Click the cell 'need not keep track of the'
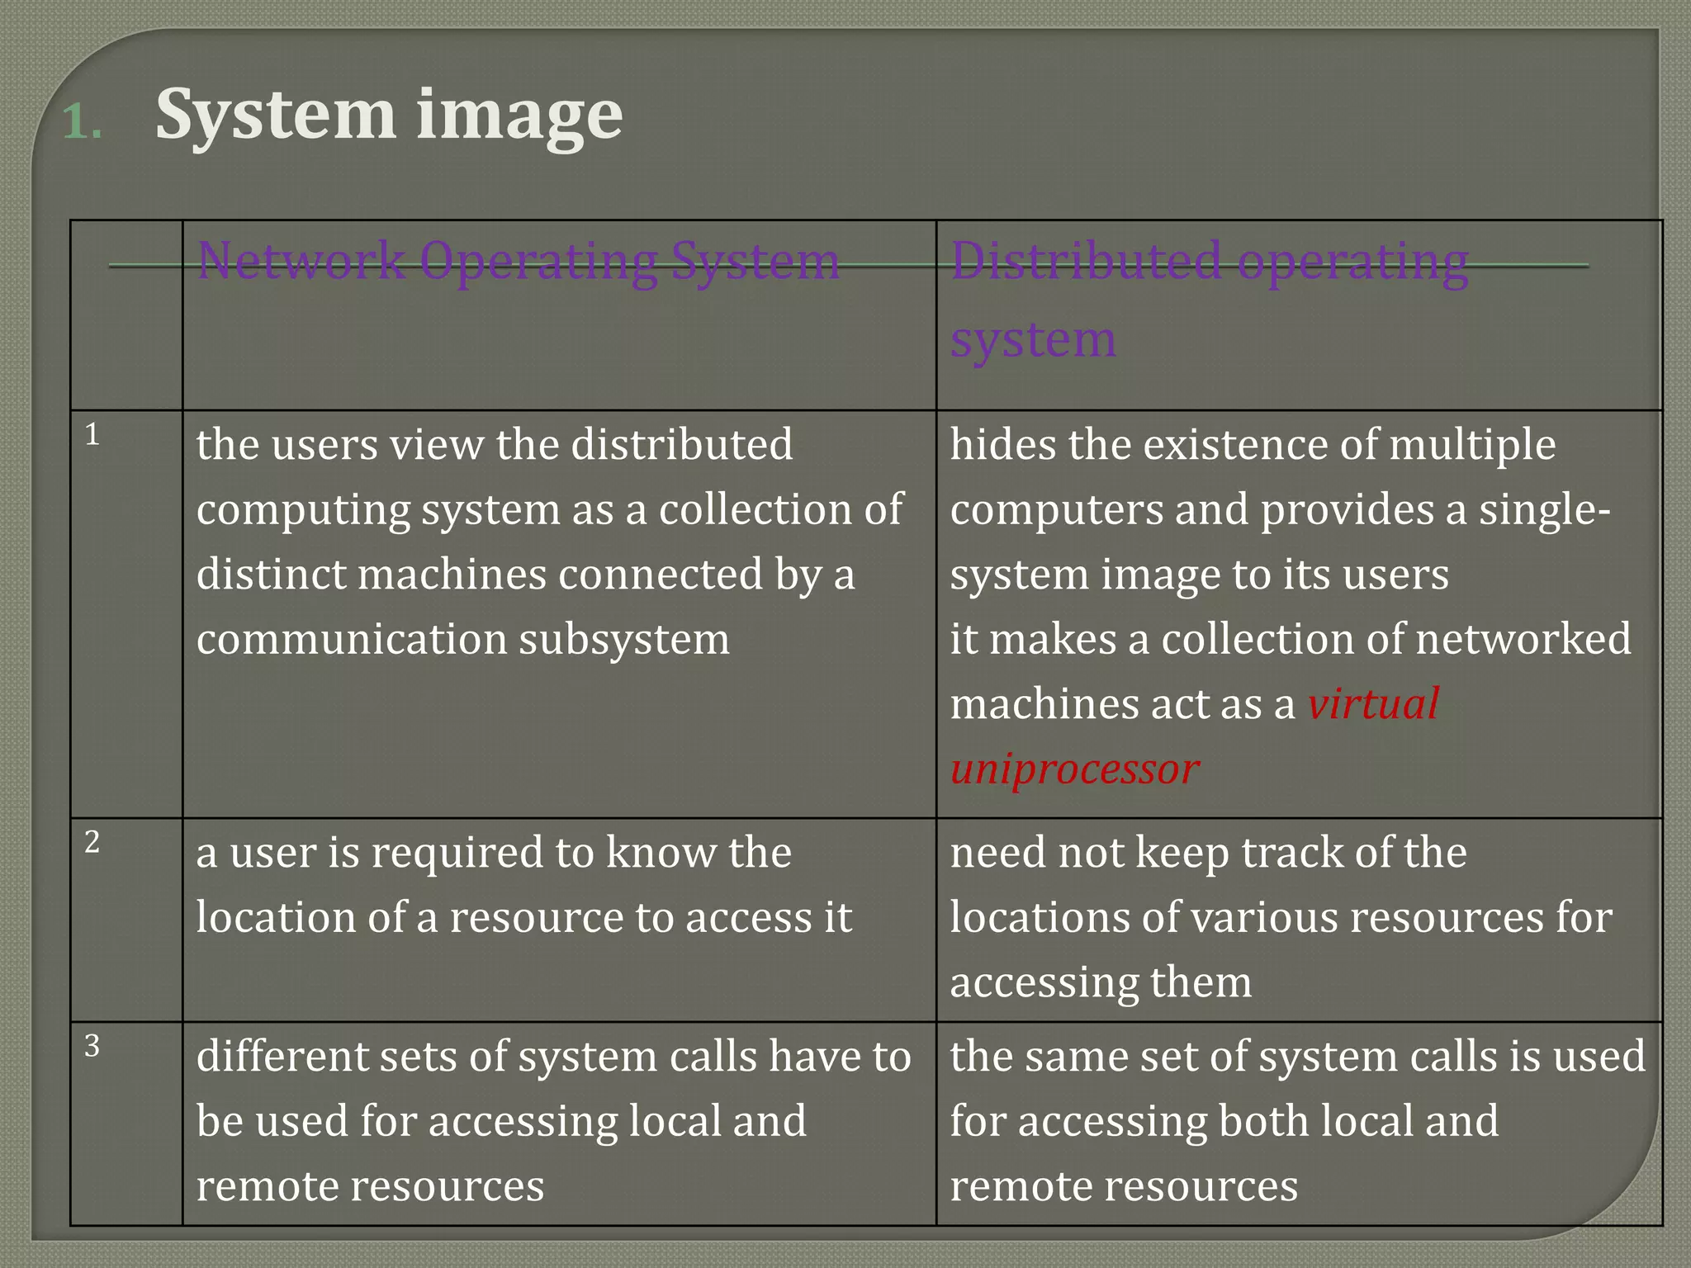This screenshot has height=1268, width=1691. pos(1299,920)
